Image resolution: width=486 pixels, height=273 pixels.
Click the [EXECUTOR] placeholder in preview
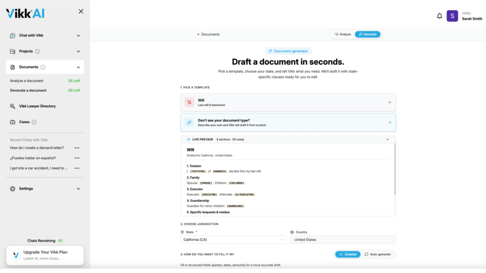(209, 195)
